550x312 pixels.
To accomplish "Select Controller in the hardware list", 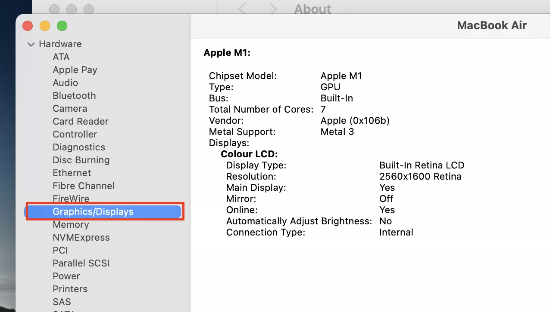I will pyautogui.click(x=75, y=135).
